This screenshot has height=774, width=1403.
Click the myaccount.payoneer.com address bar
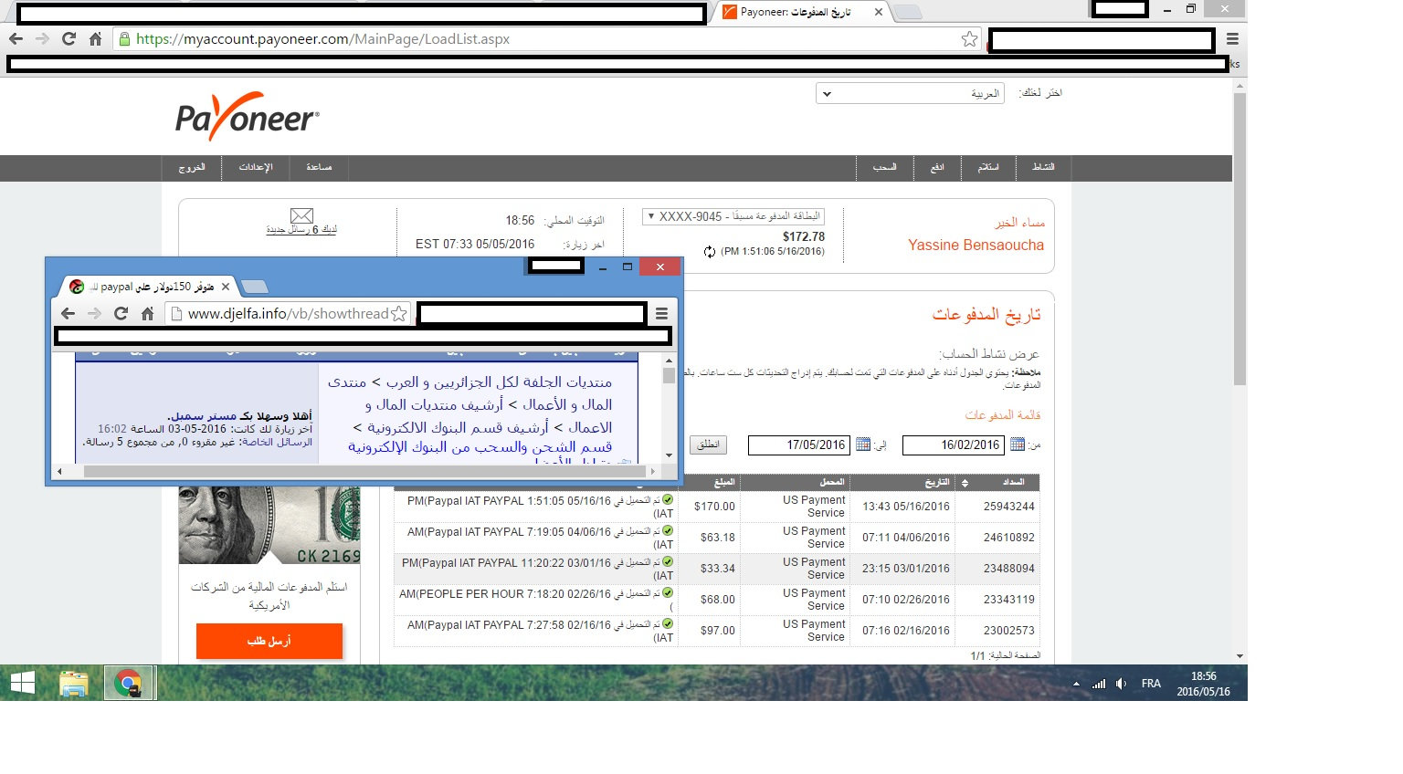click(x=546, y=39)
